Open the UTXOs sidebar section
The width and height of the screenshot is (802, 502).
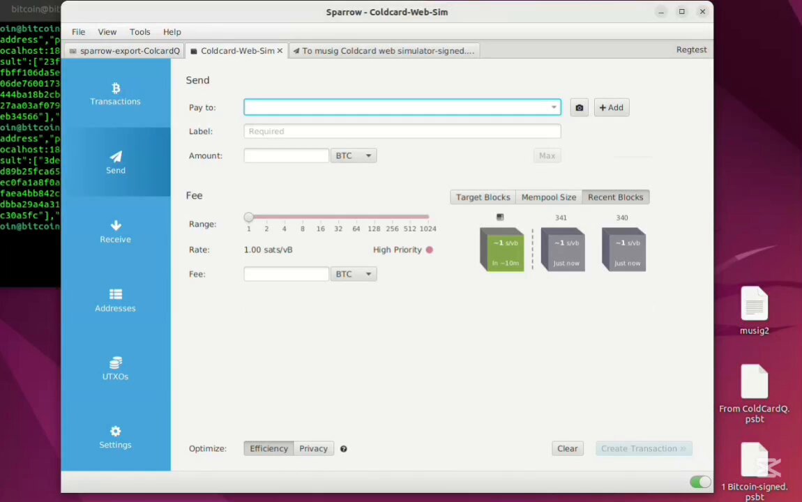(116, 369)
